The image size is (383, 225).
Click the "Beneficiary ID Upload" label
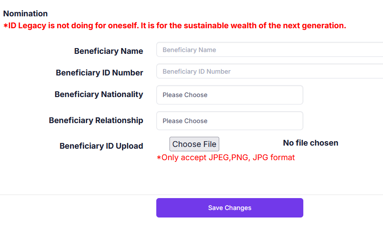click(101, 146)
